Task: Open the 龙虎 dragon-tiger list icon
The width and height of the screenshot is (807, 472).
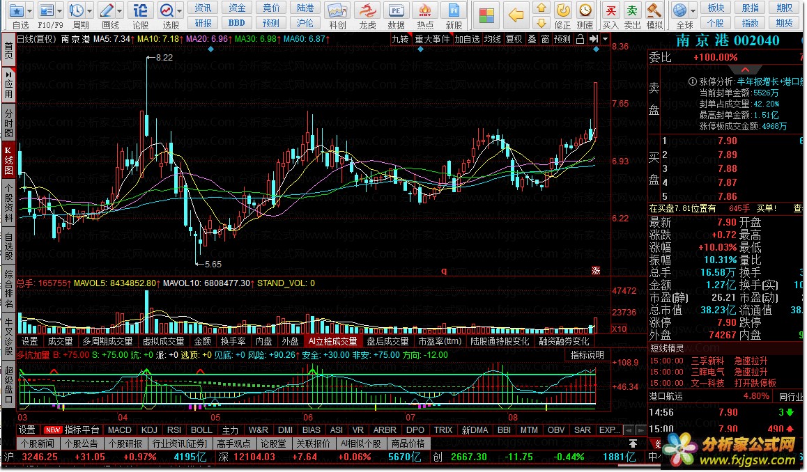Action: click(367, 11)
